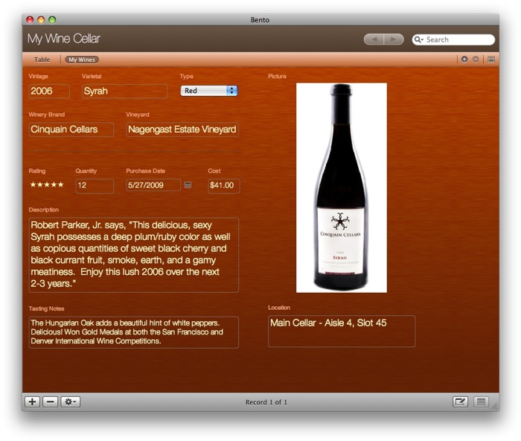Screen dimensions: 521x441
Task: Click the Search field
Action: point(453,39)
